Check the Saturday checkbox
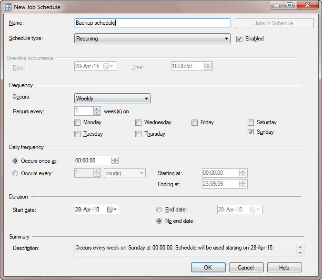 (251, 122)
